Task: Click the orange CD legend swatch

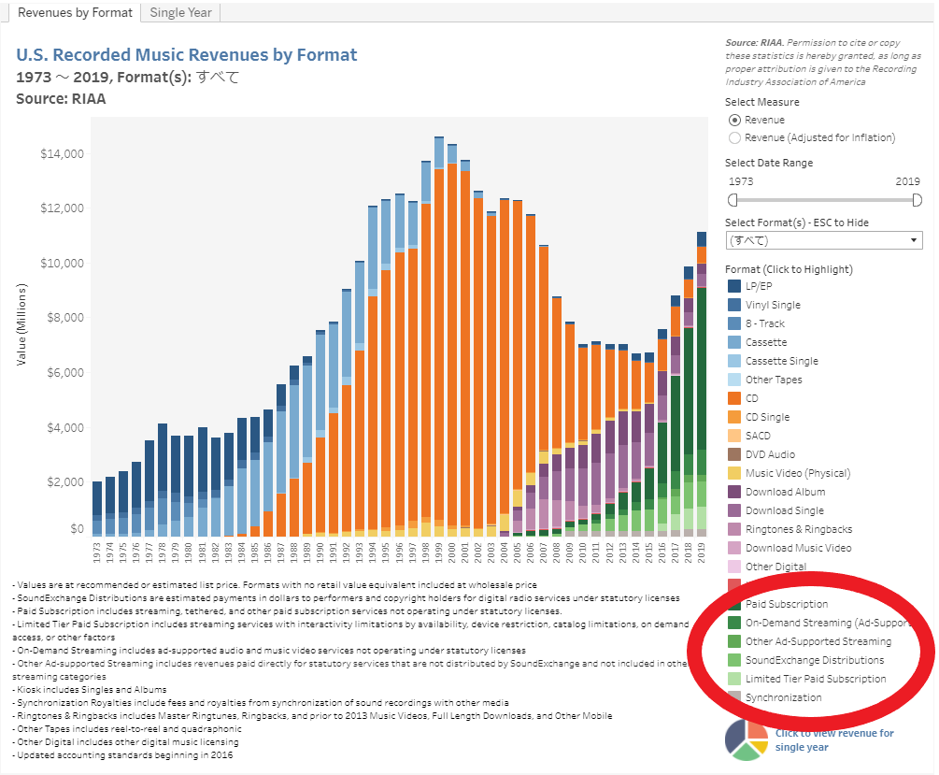Action: click(733, 398)
